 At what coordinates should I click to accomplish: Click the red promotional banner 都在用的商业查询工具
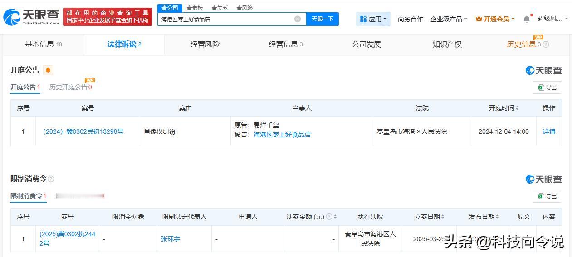[x=108, y=17]
